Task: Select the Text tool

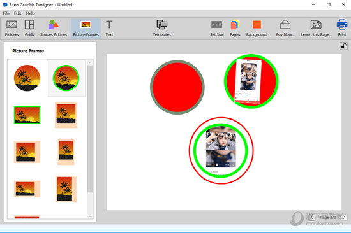Action: tap(109, 29)
